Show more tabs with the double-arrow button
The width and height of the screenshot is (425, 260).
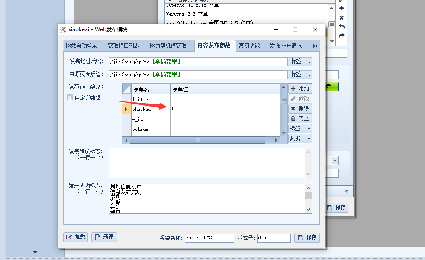(315, 46)
